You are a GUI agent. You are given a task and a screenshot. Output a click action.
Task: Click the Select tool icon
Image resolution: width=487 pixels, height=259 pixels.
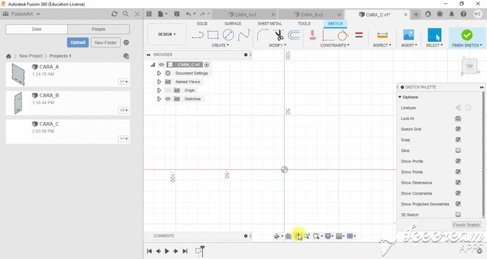coord(434,35)
